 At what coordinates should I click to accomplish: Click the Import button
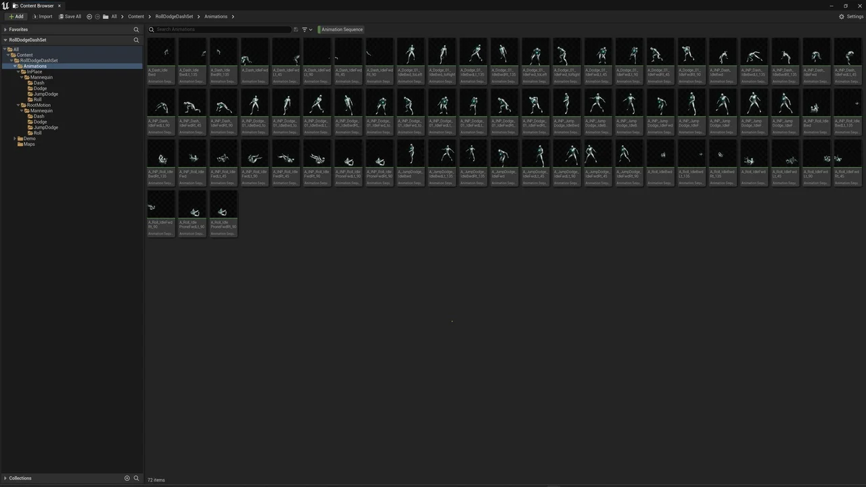(41, 16)
